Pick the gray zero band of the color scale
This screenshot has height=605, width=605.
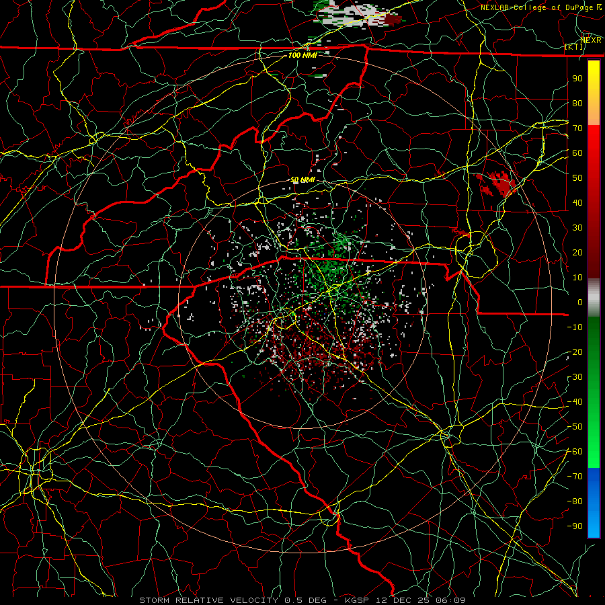[594, 298]
